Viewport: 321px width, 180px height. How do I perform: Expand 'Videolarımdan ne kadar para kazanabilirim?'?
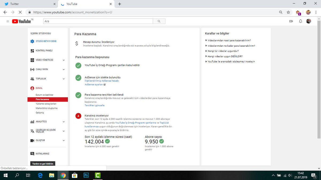click(230, 46)
